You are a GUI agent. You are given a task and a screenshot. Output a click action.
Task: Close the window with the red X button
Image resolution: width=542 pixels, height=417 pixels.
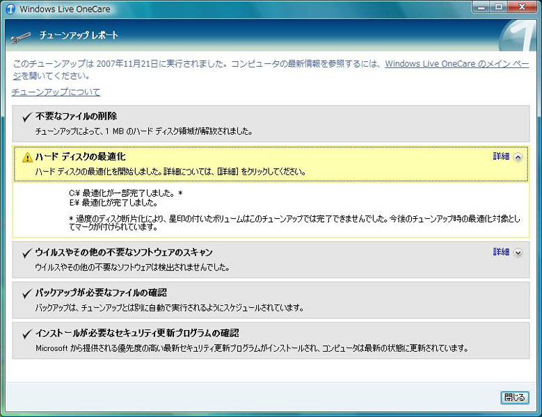pos(522,7)
